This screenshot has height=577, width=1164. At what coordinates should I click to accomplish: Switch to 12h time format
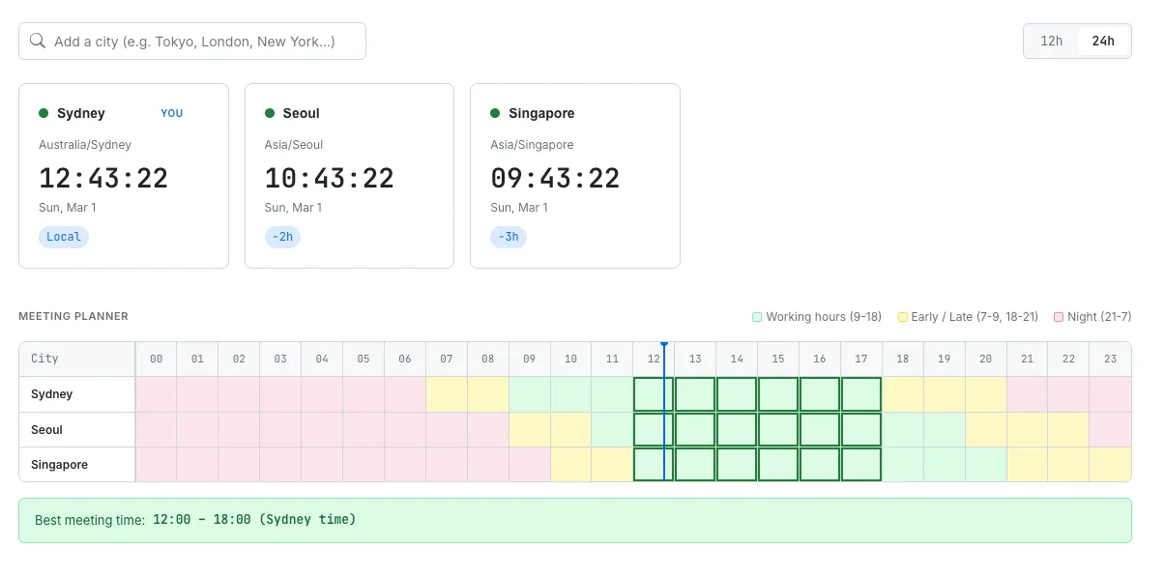(1052, 41)
